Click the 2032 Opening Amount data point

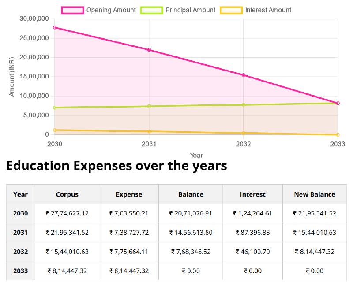click(x=244, y=75)
